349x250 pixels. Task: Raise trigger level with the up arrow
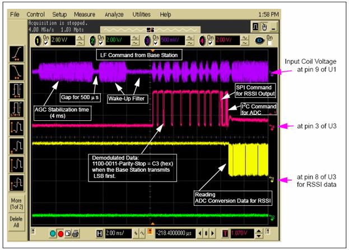(258, 232)
